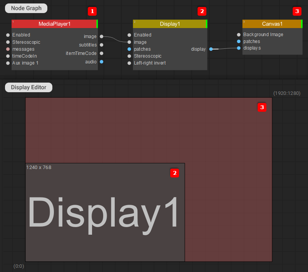The width and height of the screenshot is (308, 272).
Task: Click MediaPlayer1 subtitles output port
Action: pos(101,45)
